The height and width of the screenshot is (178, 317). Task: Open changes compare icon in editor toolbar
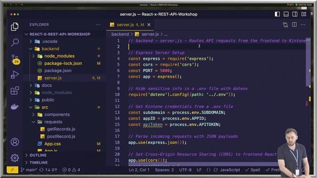pos(285,25)
